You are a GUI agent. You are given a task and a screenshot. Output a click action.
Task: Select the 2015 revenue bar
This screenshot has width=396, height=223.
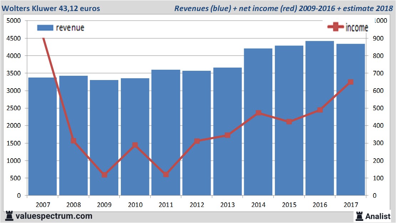click(x=289, y=121)
